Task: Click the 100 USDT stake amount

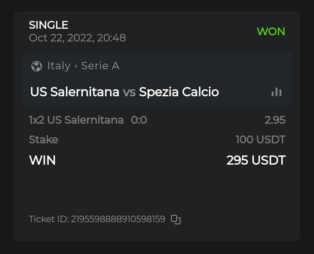Action: click(260, 140)
